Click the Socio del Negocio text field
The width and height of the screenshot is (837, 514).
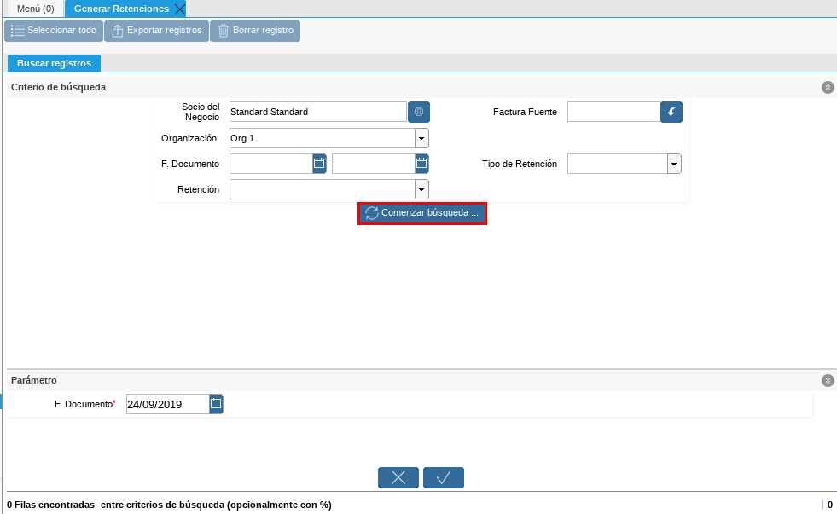point(318,112)
